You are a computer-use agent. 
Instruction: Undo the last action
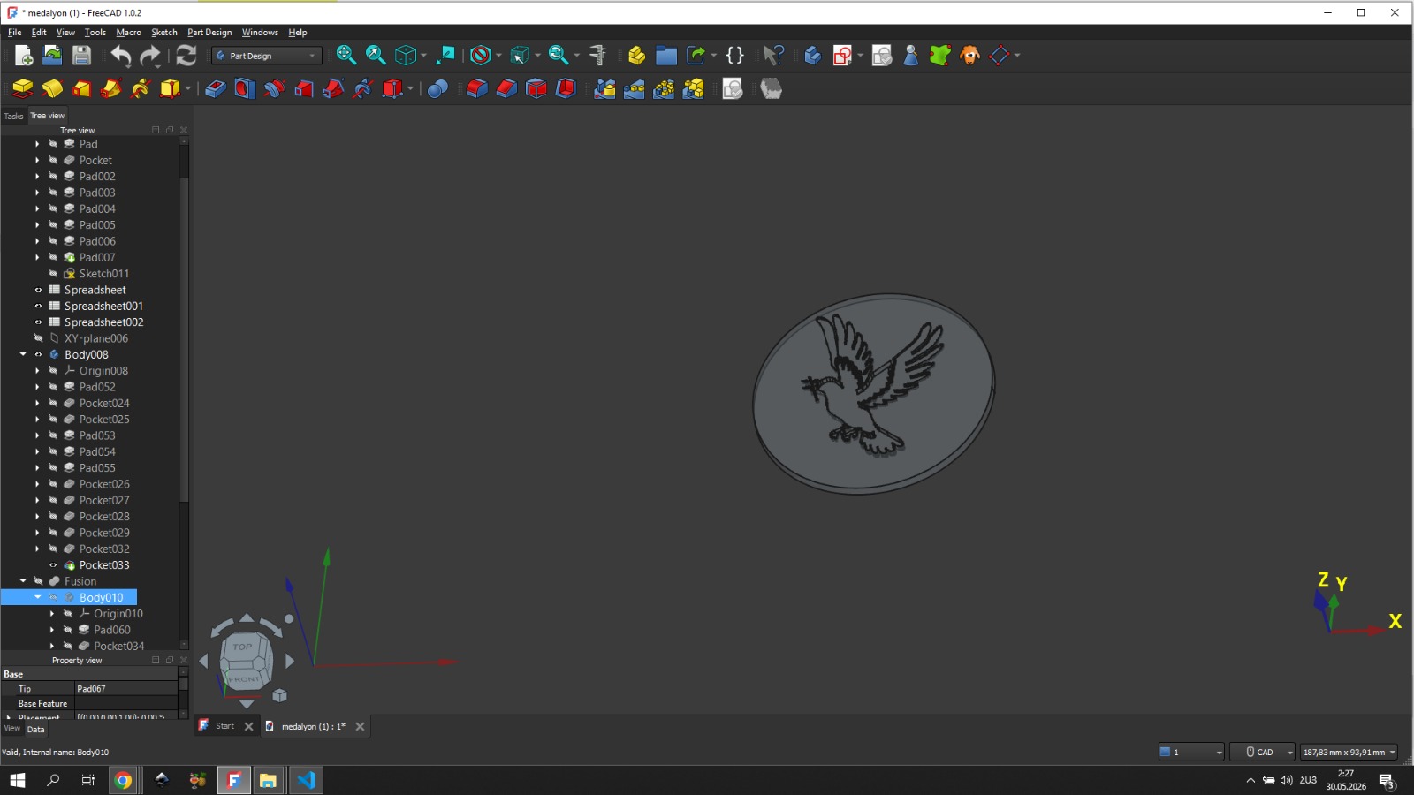pyautogui.click(x=120, y=56)
